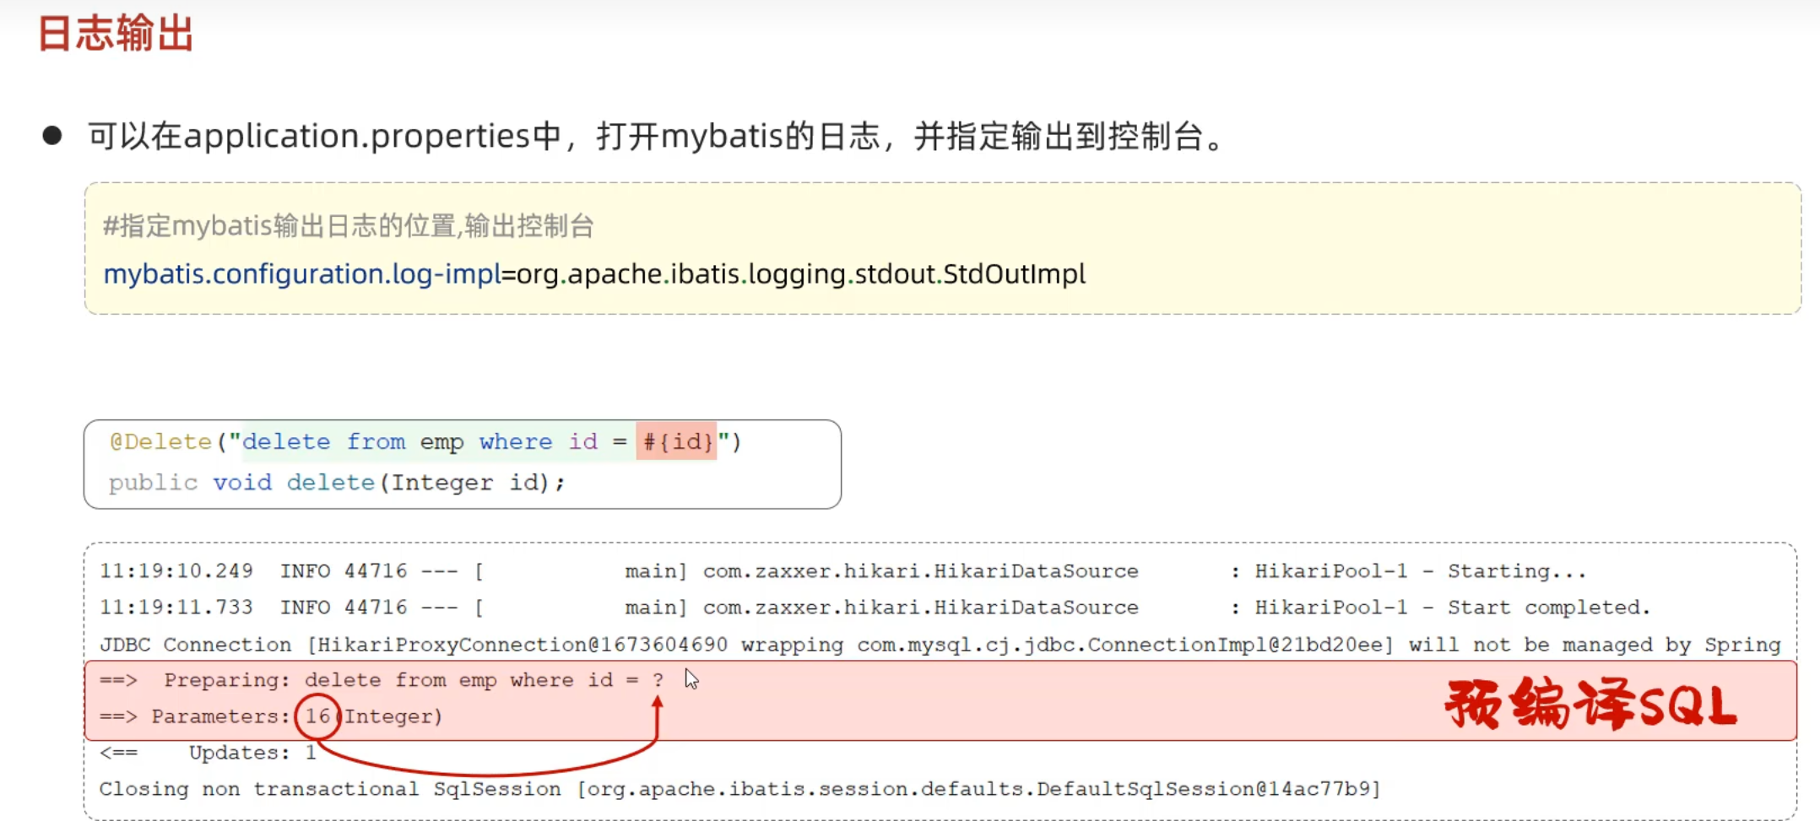The height and width of the screenshot is (821, 1820).
Task: Click the 'JDBC Connection' log line
Action: [940, 645]
